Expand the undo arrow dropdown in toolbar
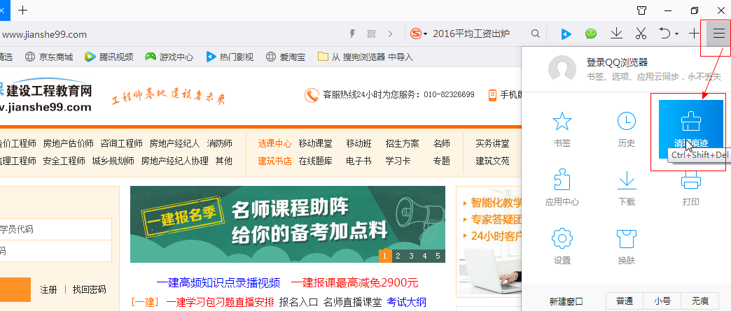Viewport: 731px width, 311px height. [x=677, y=34]
